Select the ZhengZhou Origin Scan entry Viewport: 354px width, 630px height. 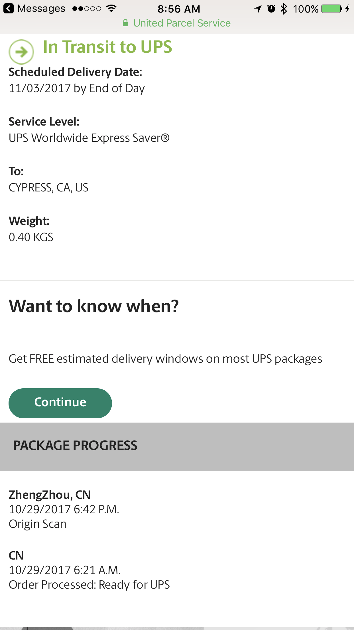click(x=64, y=509)
